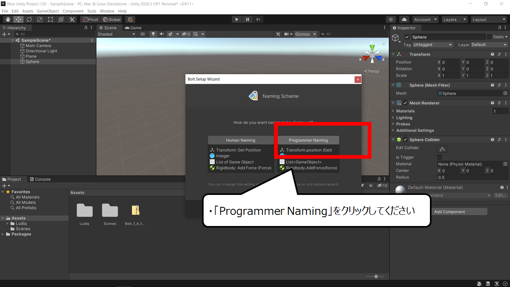510x287 pixels.
Task: Toggle 2D view mode
Action: pyautogui.click(x=143, y=34)
